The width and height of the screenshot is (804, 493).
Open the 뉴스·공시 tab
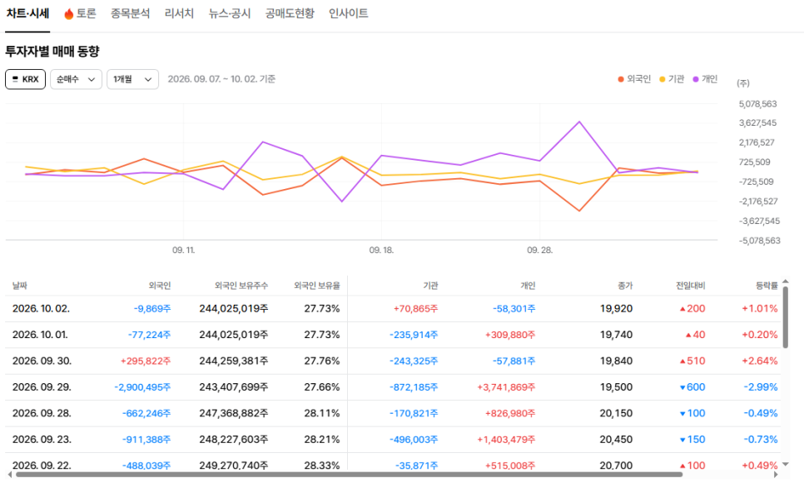229,14
